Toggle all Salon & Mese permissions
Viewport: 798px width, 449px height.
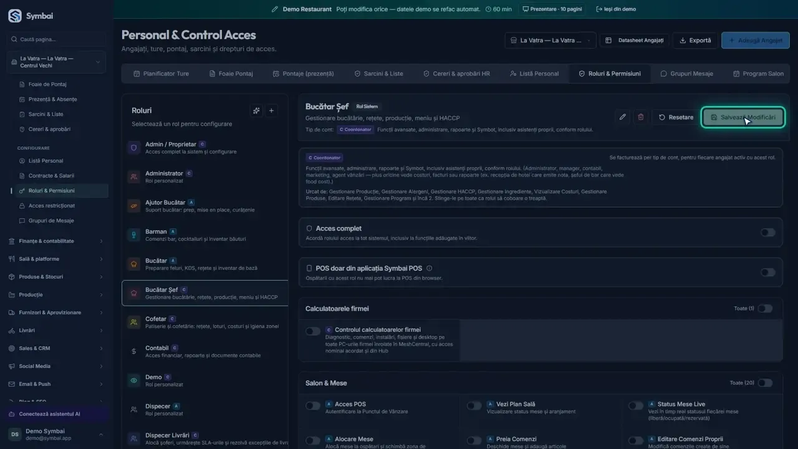click(x=765, y=383)
